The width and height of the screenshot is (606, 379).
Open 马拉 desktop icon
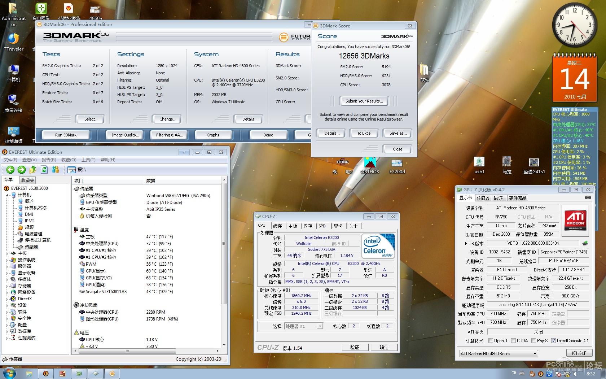point(507,166)
